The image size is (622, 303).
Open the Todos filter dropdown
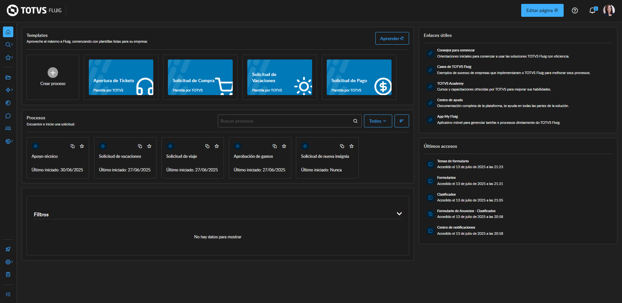(378, 121)
